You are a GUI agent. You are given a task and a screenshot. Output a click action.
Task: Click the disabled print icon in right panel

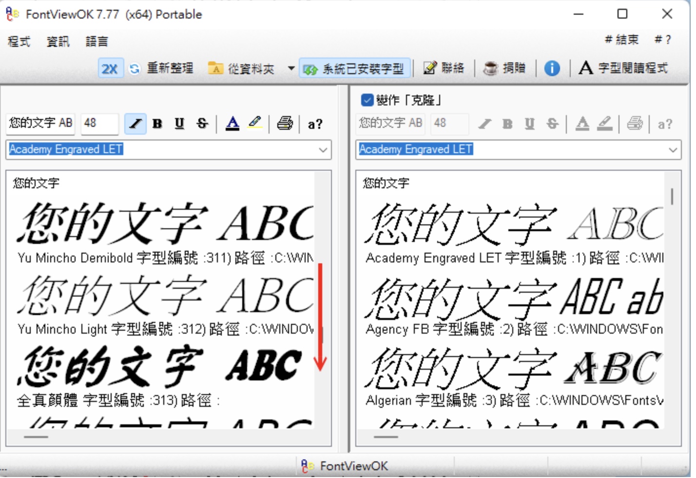[x=635, y=124]
